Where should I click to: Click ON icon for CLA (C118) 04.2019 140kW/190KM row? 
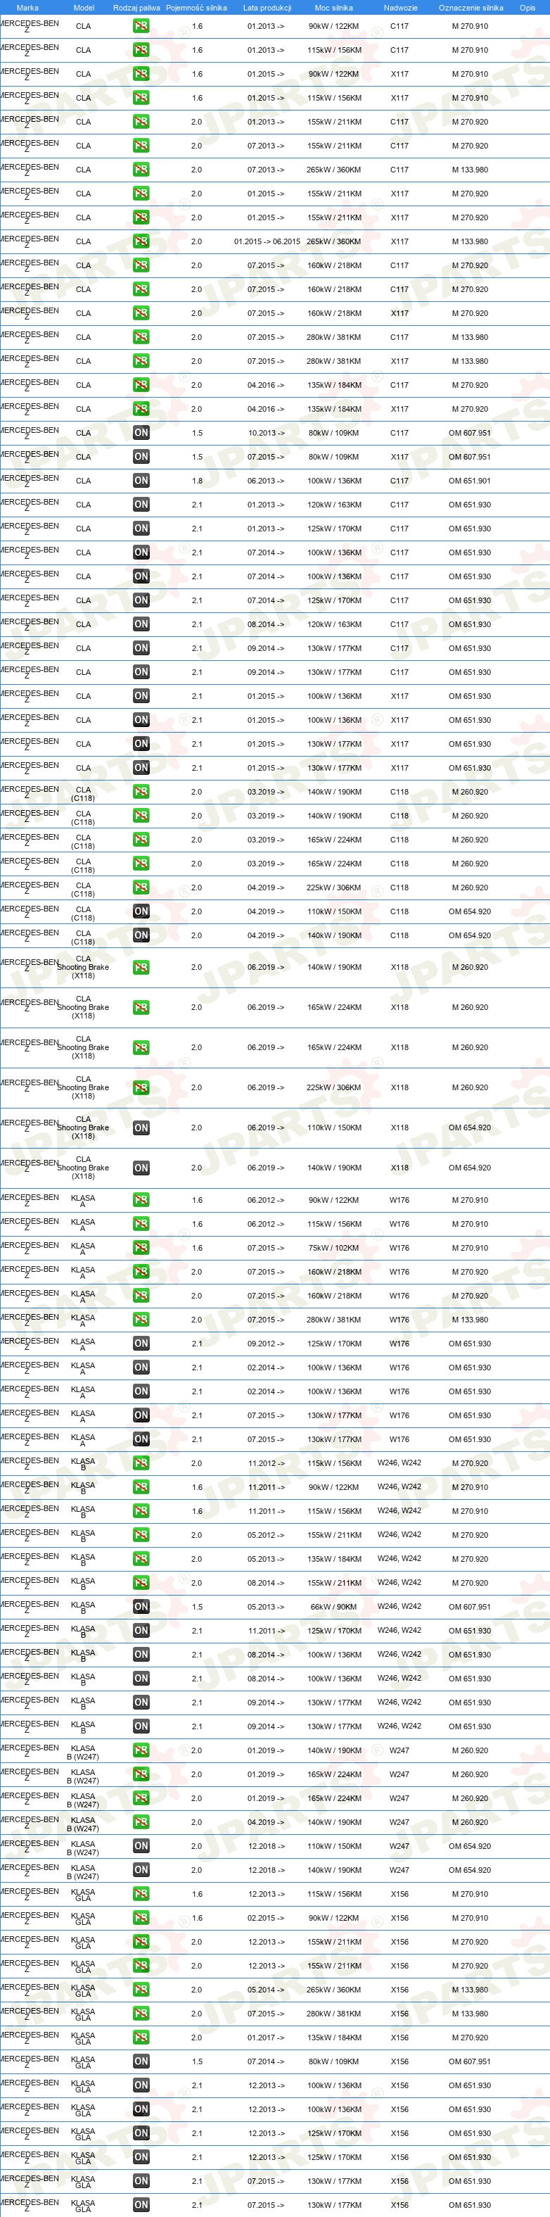point(141,935)
